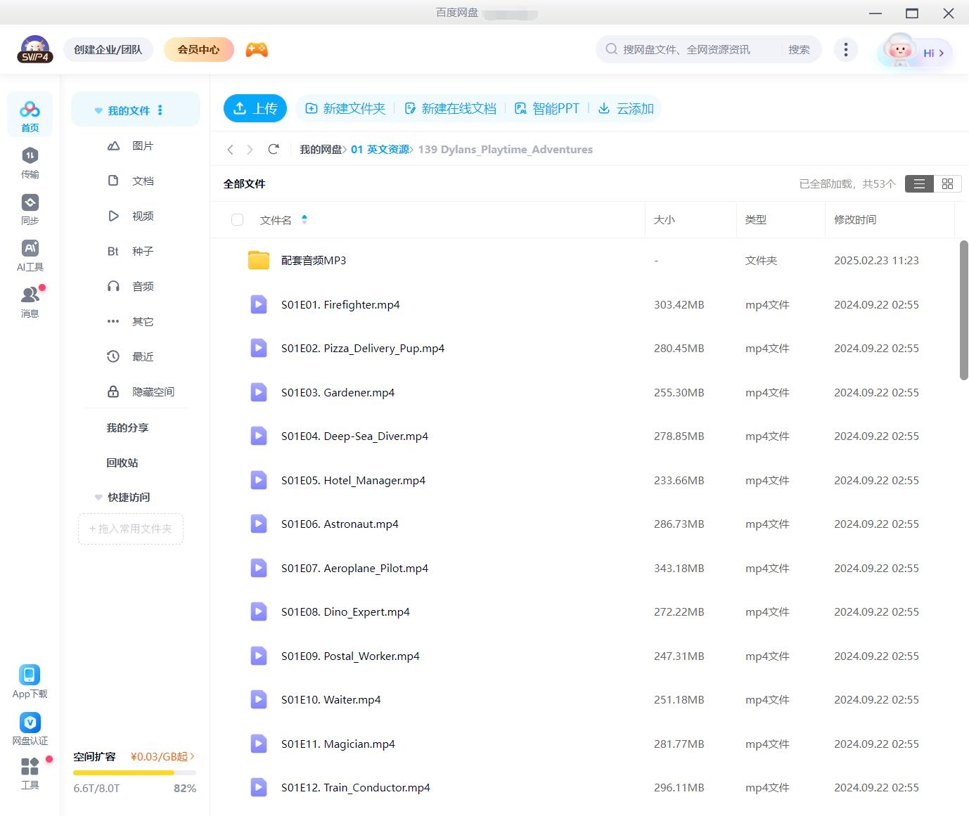Open the three-dot more menu in header
Viewport: 969px width, 816px height.
point(845,49)
